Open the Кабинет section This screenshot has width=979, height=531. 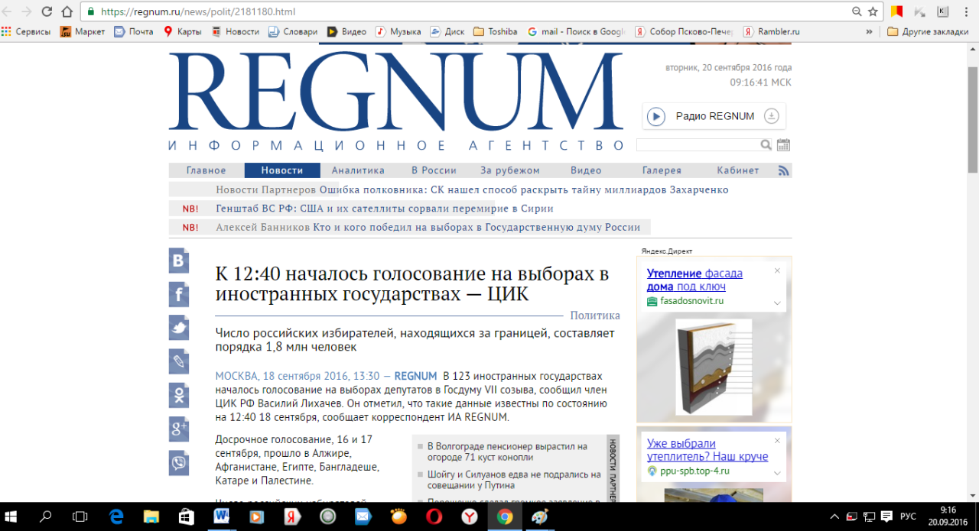click(x=738, y=170)
